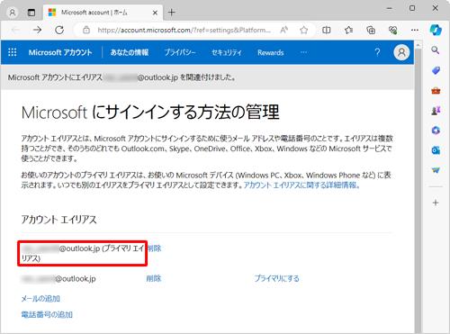This screenshot has height=334, width=450.
Task: Open the Collections icon
Action: (371, 30)
